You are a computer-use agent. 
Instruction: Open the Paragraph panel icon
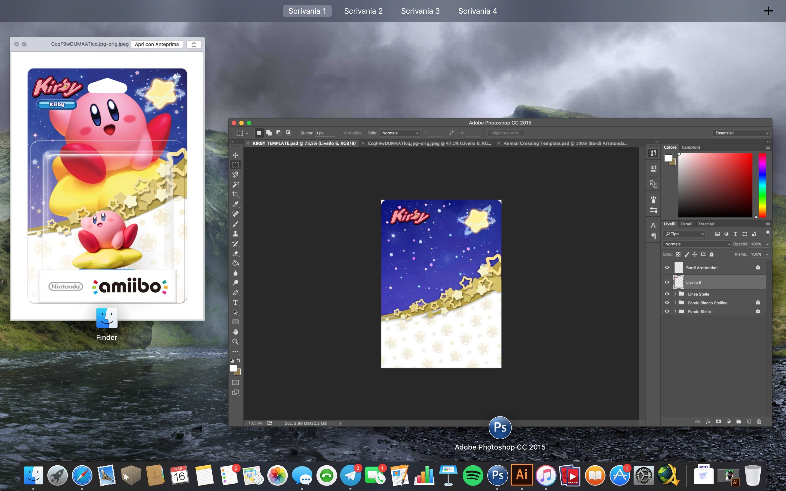pos(653,236)
